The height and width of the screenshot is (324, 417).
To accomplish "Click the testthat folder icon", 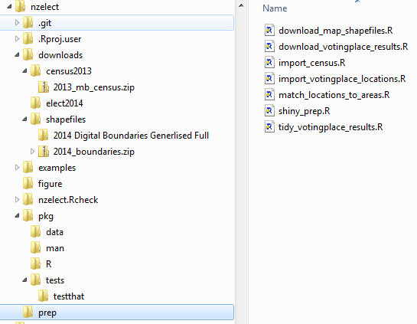I will (x=44, y=296).
